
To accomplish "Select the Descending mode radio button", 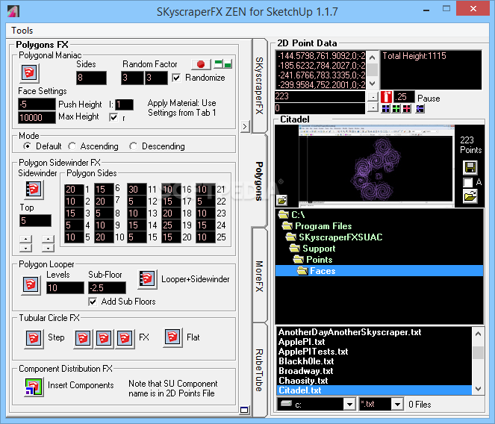I will [133, 146].
